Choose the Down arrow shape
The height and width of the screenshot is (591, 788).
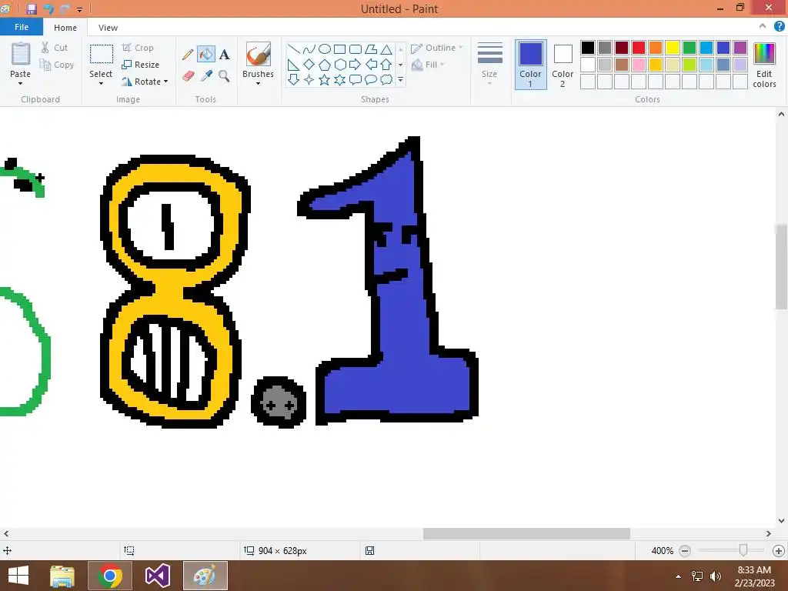pyautogui.click(x=293, y=79)
